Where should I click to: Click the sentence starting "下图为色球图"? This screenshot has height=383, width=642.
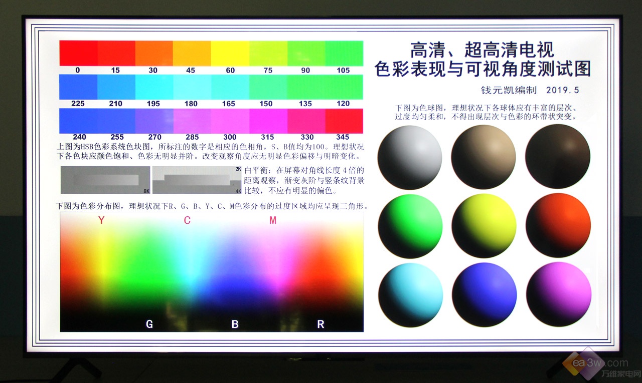coord(486,113)
